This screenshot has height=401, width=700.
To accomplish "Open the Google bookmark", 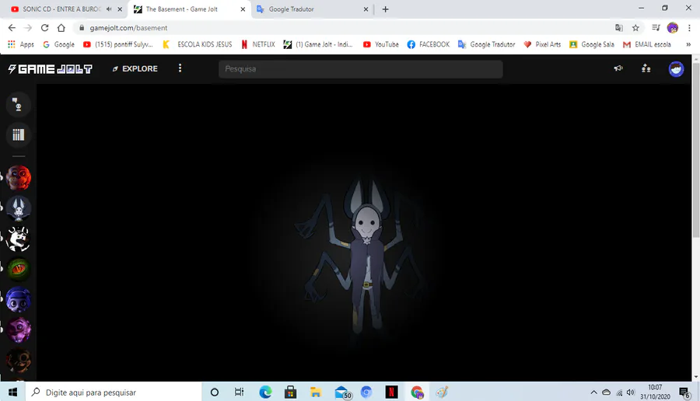I will click(58, 44).
